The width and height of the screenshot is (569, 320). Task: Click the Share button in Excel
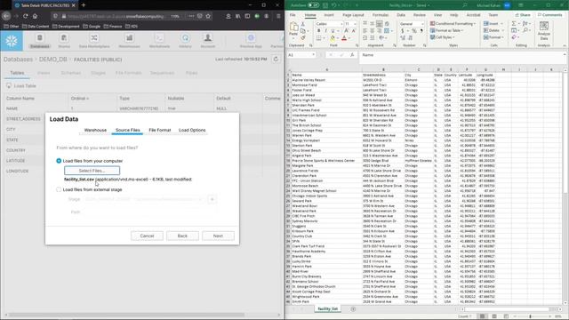pyautogui.click(x=523, y=15)
